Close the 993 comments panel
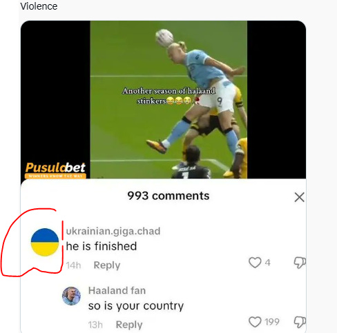The width and height of the screenshot is (337, 333). tap(299, 197)
